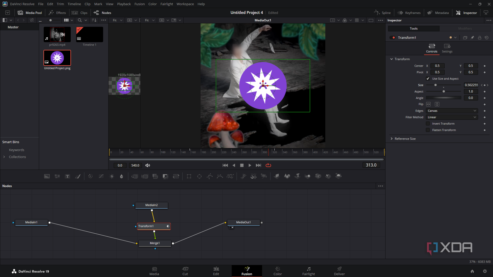Add a Blur node from the toolbar
The width and height of the screenshot is (493, 277).
click(x=122, y=176)
